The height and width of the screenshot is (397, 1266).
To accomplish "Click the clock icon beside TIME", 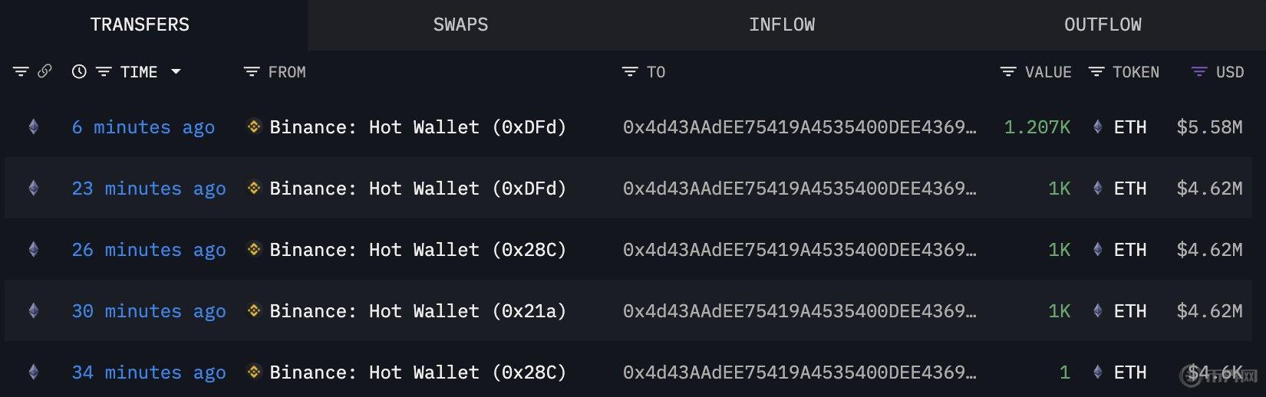I will pos(79,71).
